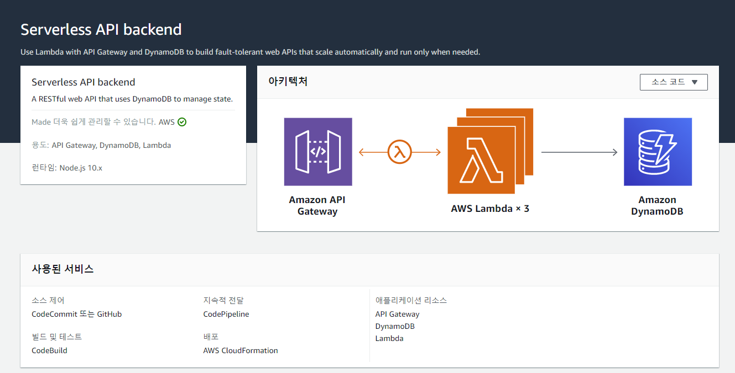Click the small lambda circle on arrow

[x=400, y=152]
